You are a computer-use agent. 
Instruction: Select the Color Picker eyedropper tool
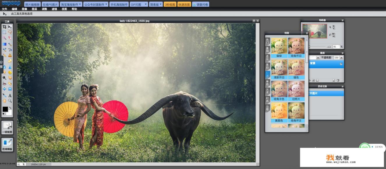4,95
